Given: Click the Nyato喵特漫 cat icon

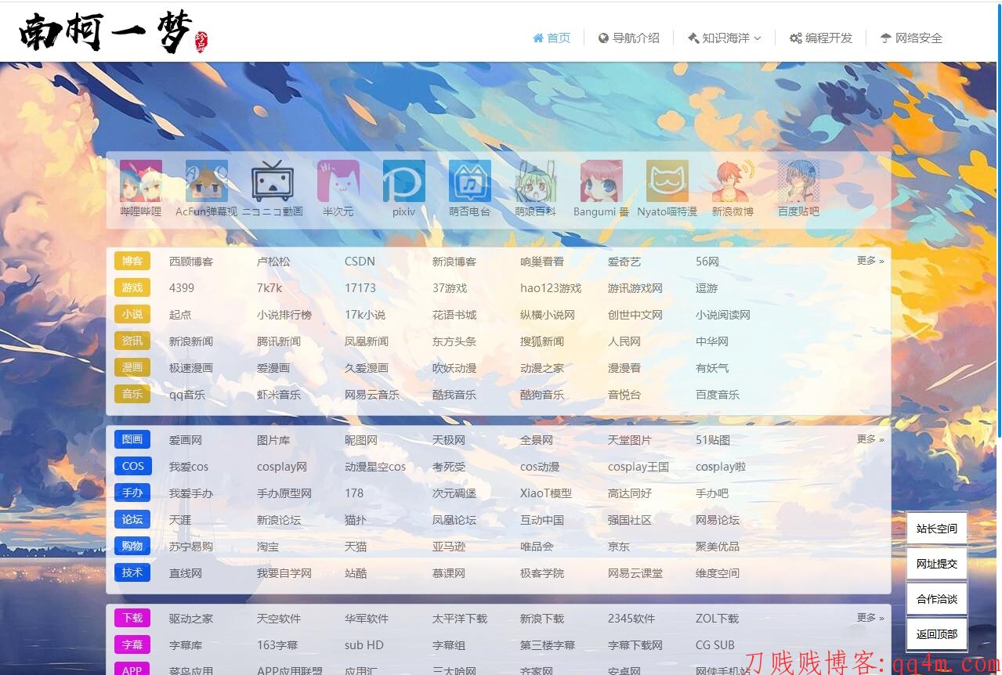Looking at the screenshot, I should pyautogui.click(x=667, y=181).
